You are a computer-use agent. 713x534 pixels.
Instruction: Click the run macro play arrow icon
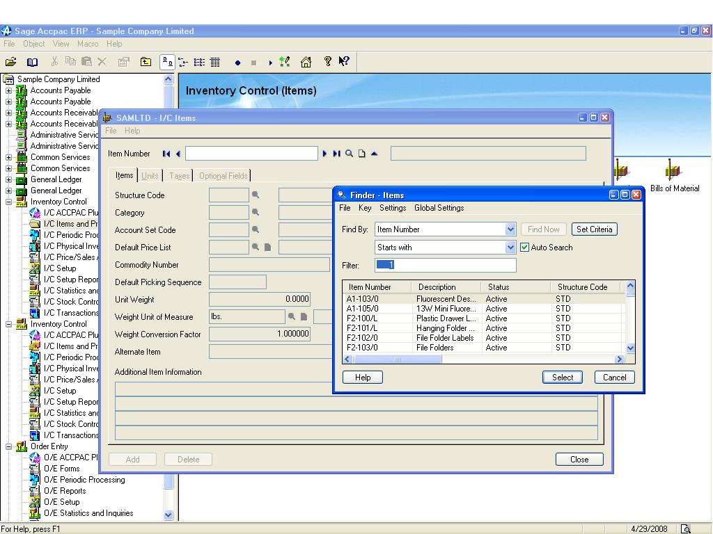(271, 63)
